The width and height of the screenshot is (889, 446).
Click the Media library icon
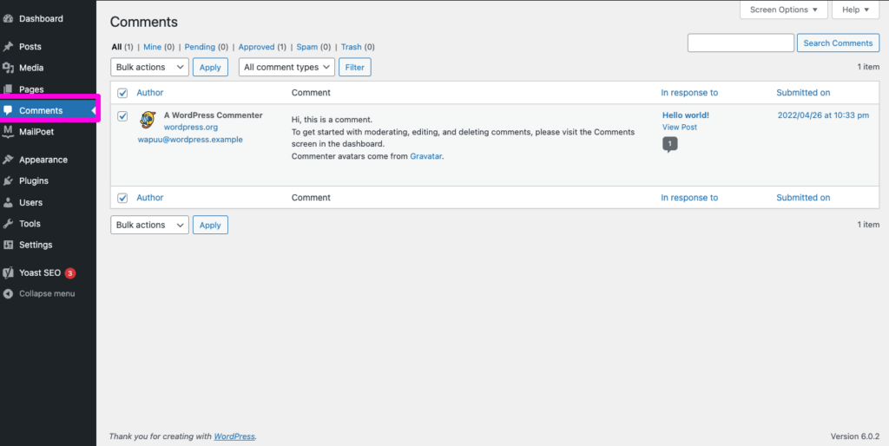7,68
